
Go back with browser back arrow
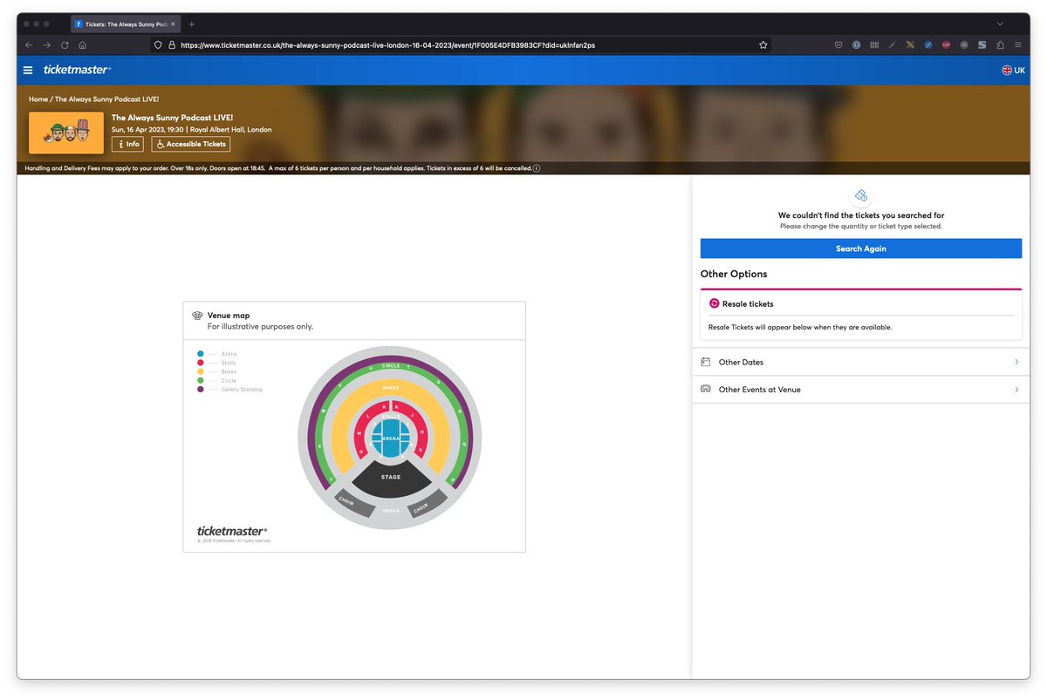coord(29,44)
